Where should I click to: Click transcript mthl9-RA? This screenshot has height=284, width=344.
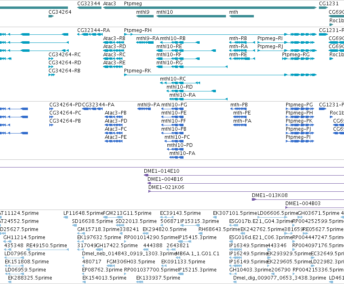(148, 38)
